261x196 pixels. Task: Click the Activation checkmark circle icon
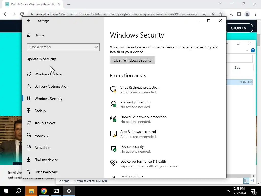coord(29,147)
